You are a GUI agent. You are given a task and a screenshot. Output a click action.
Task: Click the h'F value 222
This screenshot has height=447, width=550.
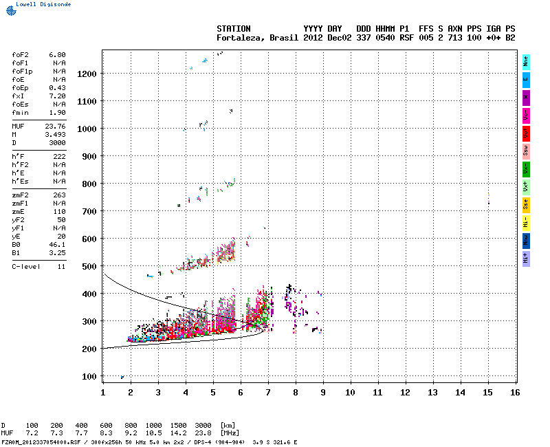[59, 157]
